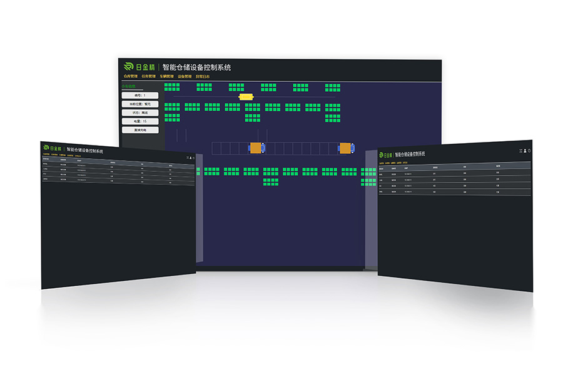Click the green logo in center screen header
The image size is (563, 375).
click(129, 66)
